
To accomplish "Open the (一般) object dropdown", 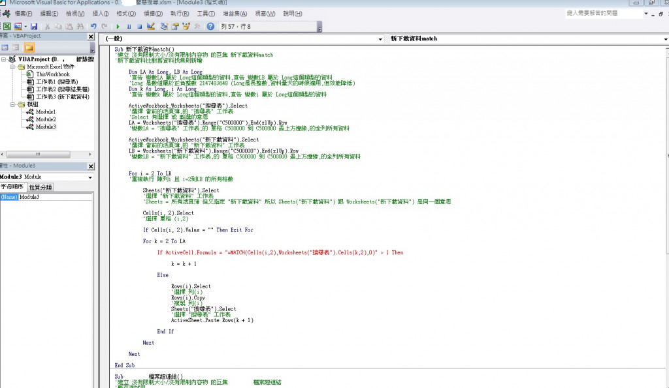I will 380,38.
